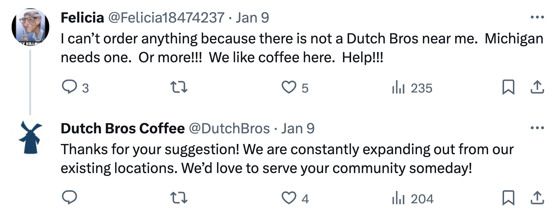This screenshot has width=560, height=217.
Task: Like Felicia's tweet
Action: [x=289, y=87]
